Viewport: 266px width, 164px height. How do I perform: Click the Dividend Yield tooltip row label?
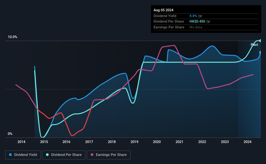coord(165,16)
